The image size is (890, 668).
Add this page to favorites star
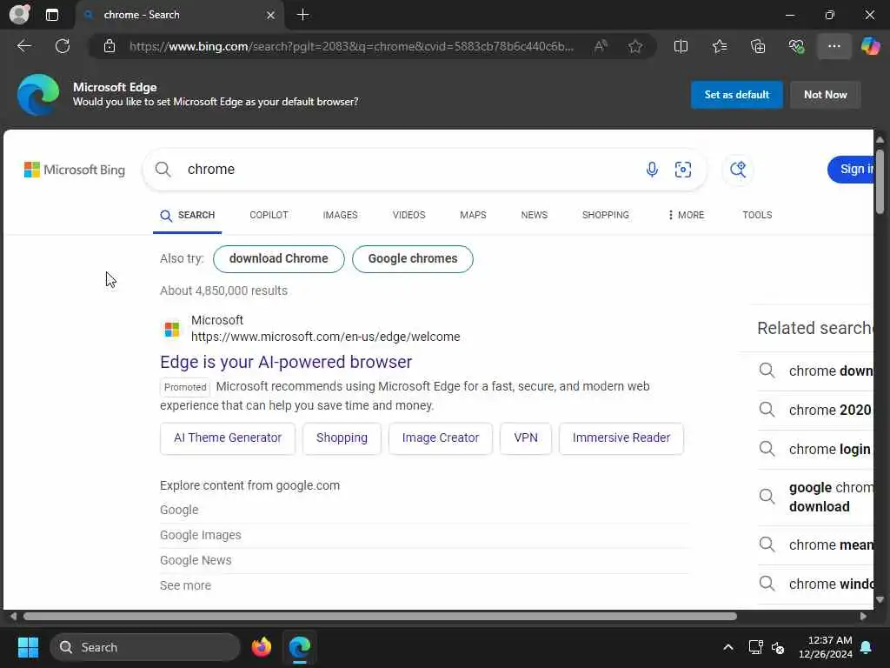pos(635,46)
